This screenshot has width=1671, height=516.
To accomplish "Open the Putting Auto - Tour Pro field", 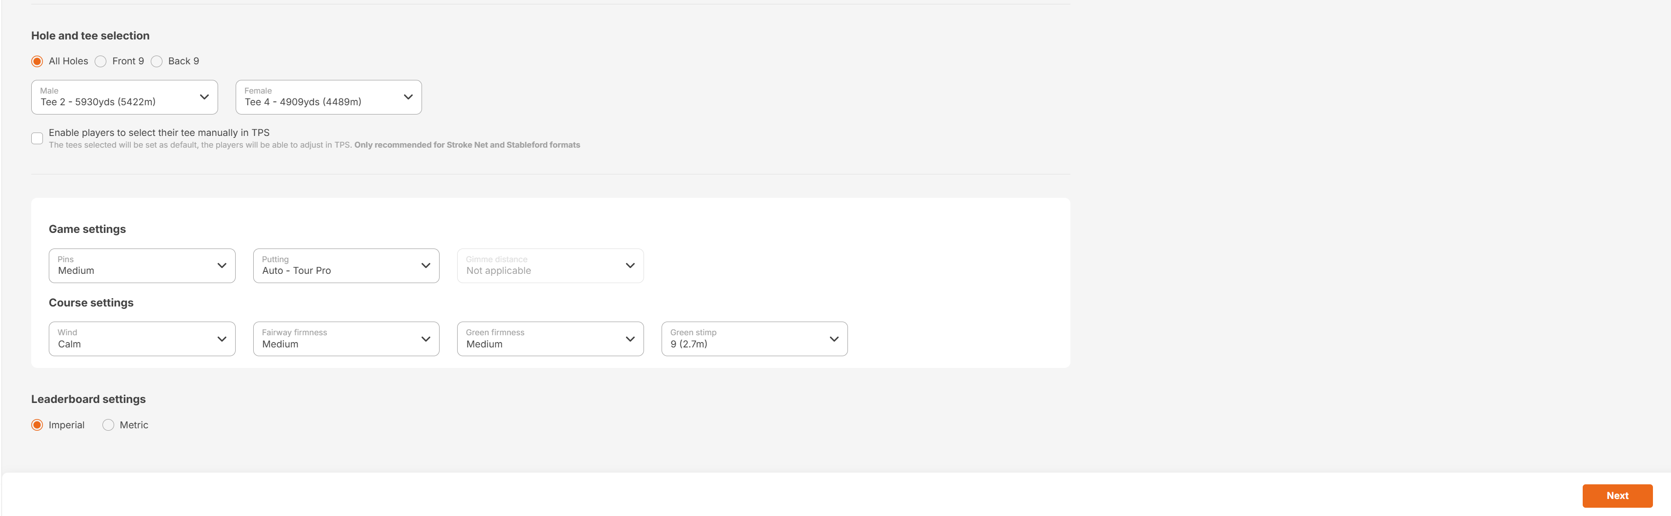I will pyautogui.click(x=346, y=266).
